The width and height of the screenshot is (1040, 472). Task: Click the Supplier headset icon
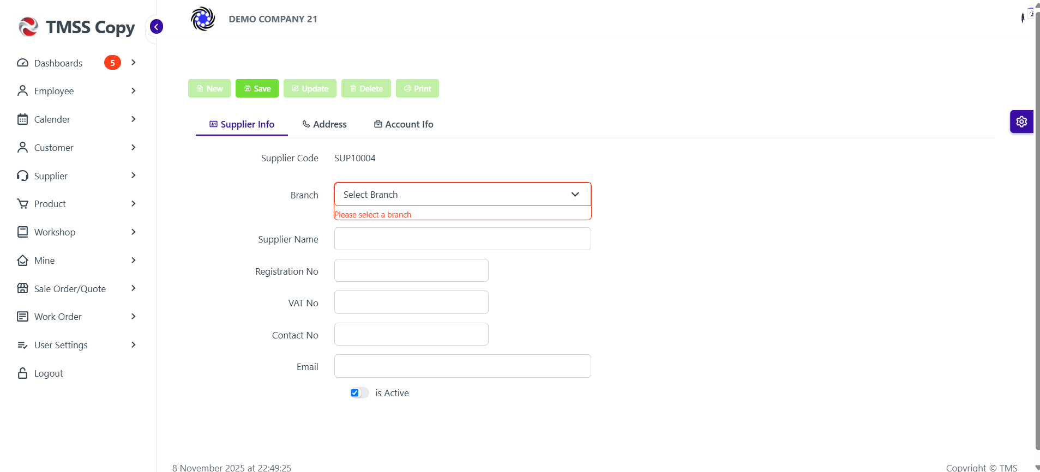point(22,176)
